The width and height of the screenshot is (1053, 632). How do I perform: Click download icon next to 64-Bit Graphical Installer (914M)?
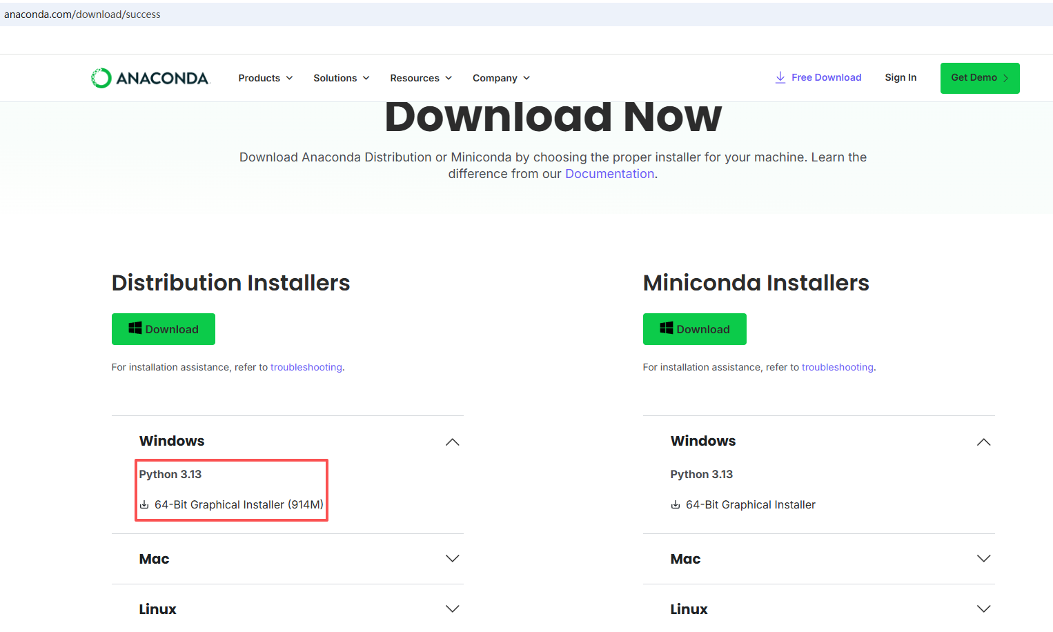[x=144, y=505]
